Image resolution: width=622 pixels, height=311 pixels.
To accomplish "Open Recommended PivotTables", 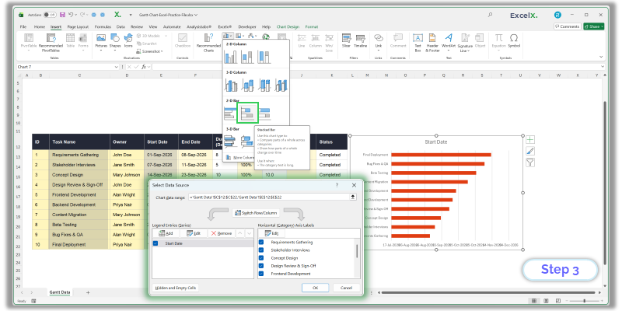I will pyautogui.click(x=51, y=43).
